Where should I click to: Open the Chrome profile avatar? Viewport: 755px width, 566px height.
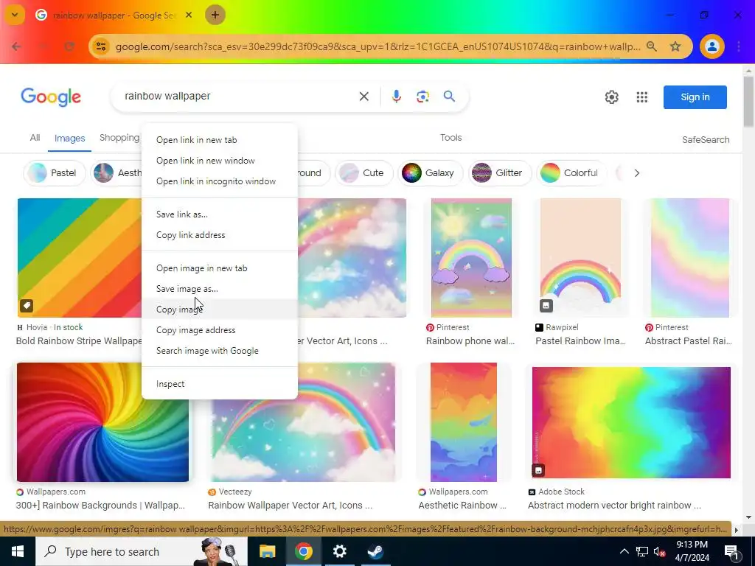coord(712,46)
